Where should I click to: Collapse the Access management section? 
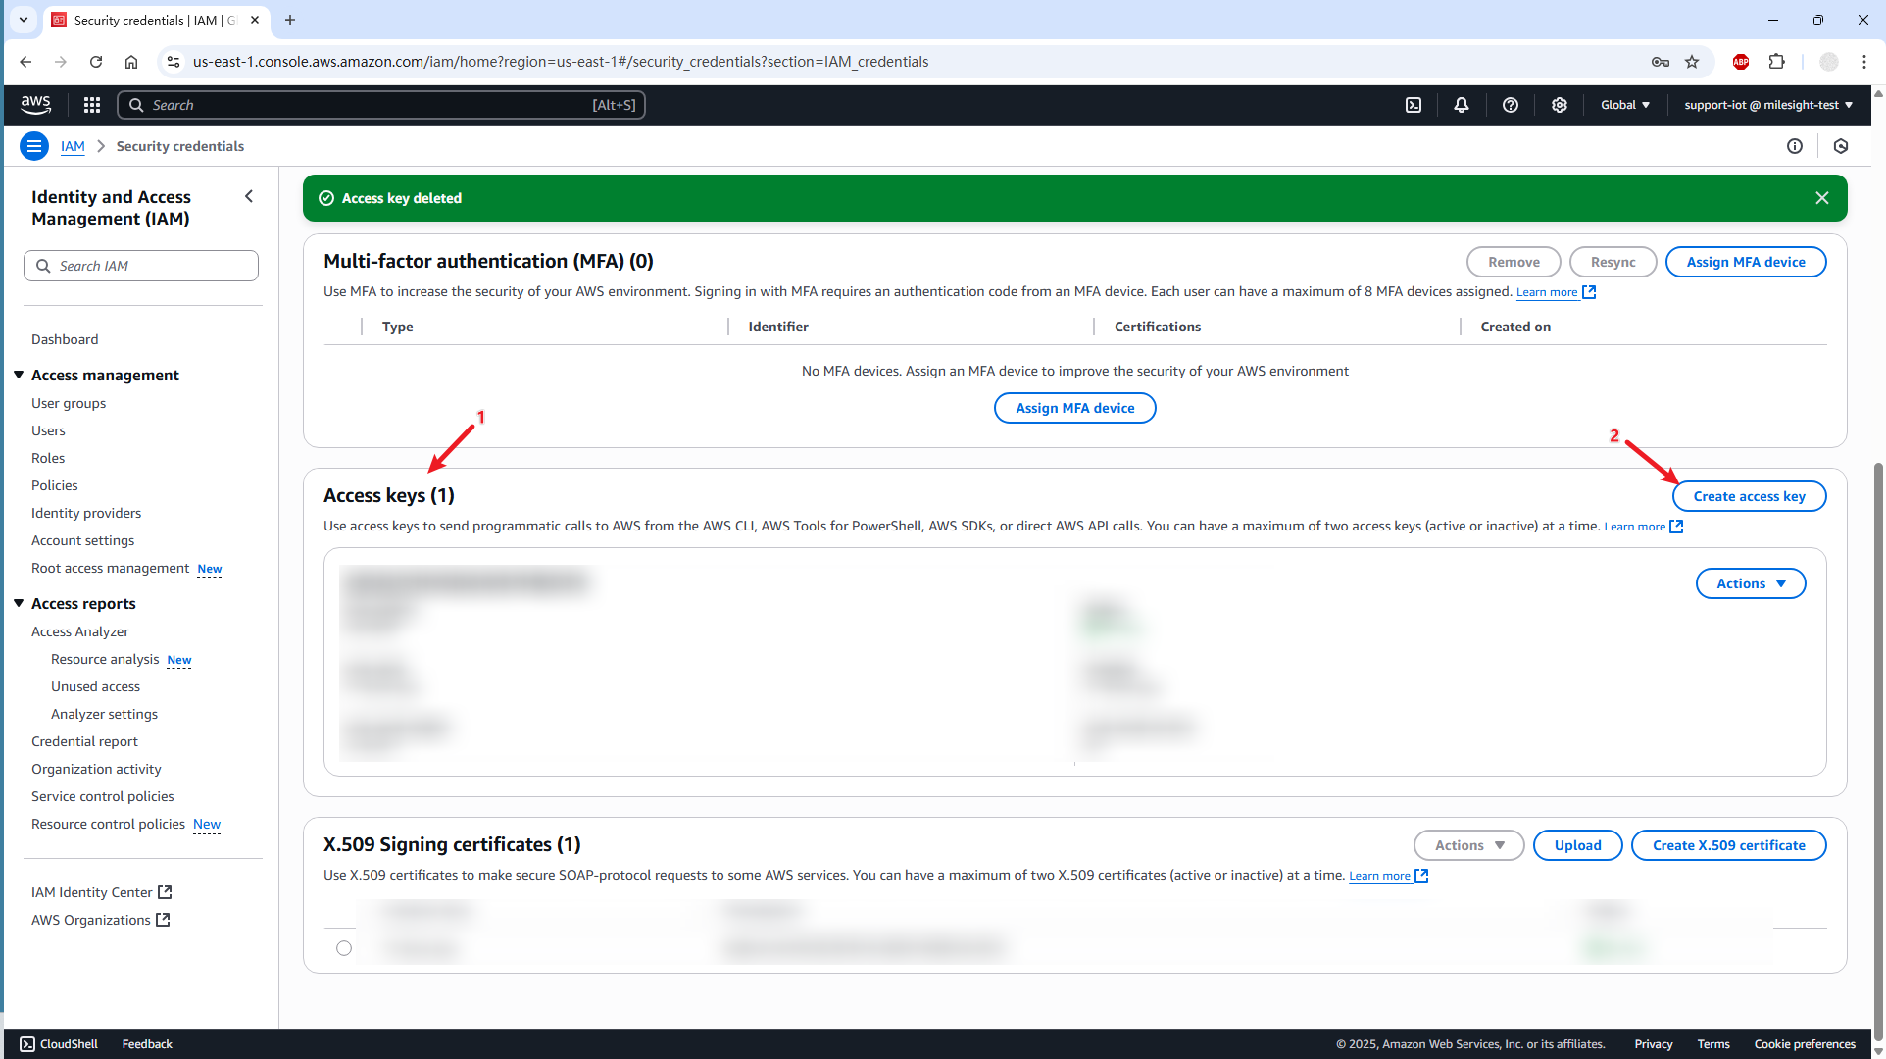(19, 375)
